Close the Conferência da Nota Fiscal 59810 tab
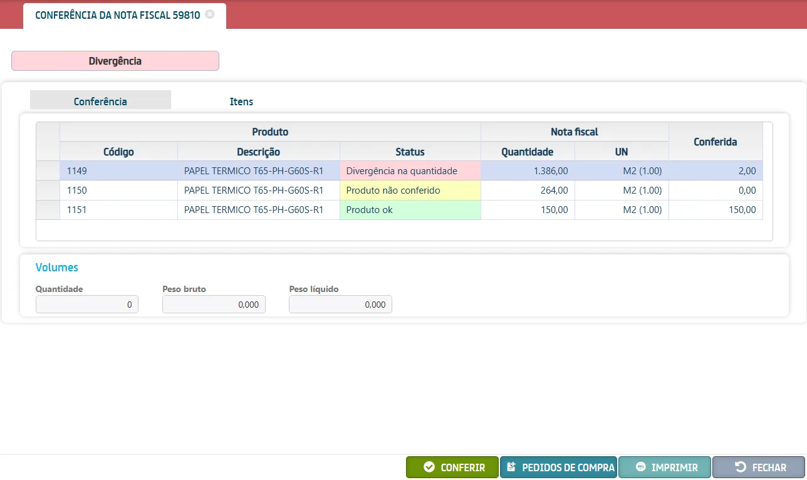 (210, 14)
